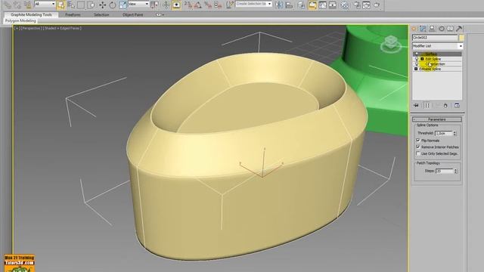Switch to the Create command panel
Image resolution: width=484 pixels, height=272 pixels.
pyautogui.click(x=414, y=29)
